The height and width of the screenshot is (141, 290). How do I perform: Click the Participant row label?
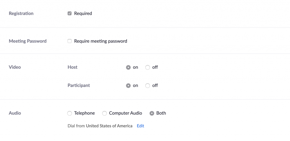coord(79,85)
